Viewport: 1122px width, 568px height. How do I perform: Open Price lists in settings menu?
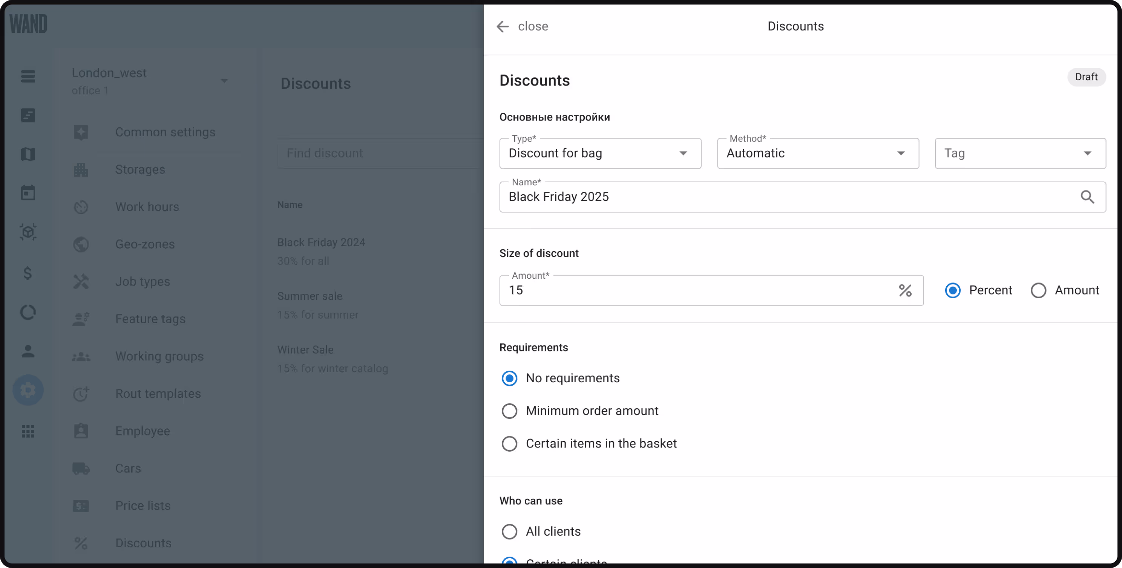click(x=143, y=506)
